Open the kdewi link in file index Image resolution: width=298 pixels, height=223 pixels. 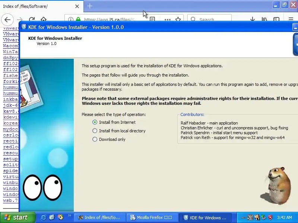tap(11, 117)
